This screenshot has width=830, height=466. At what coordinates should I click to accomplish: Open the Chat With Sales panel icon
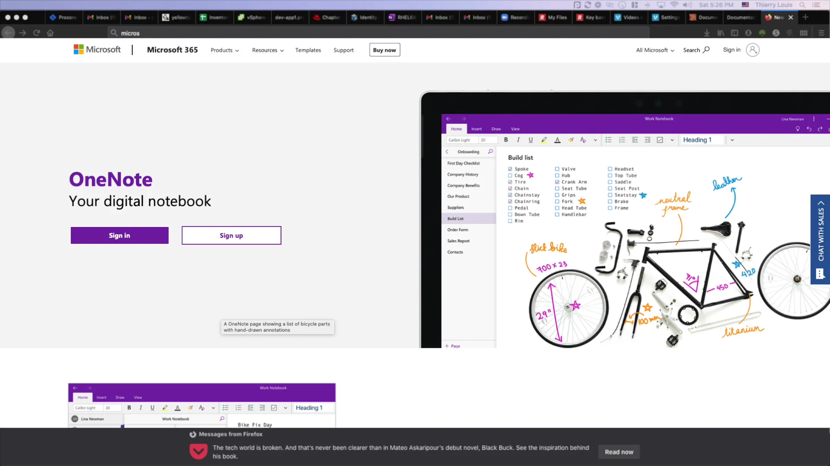[820, 274]
